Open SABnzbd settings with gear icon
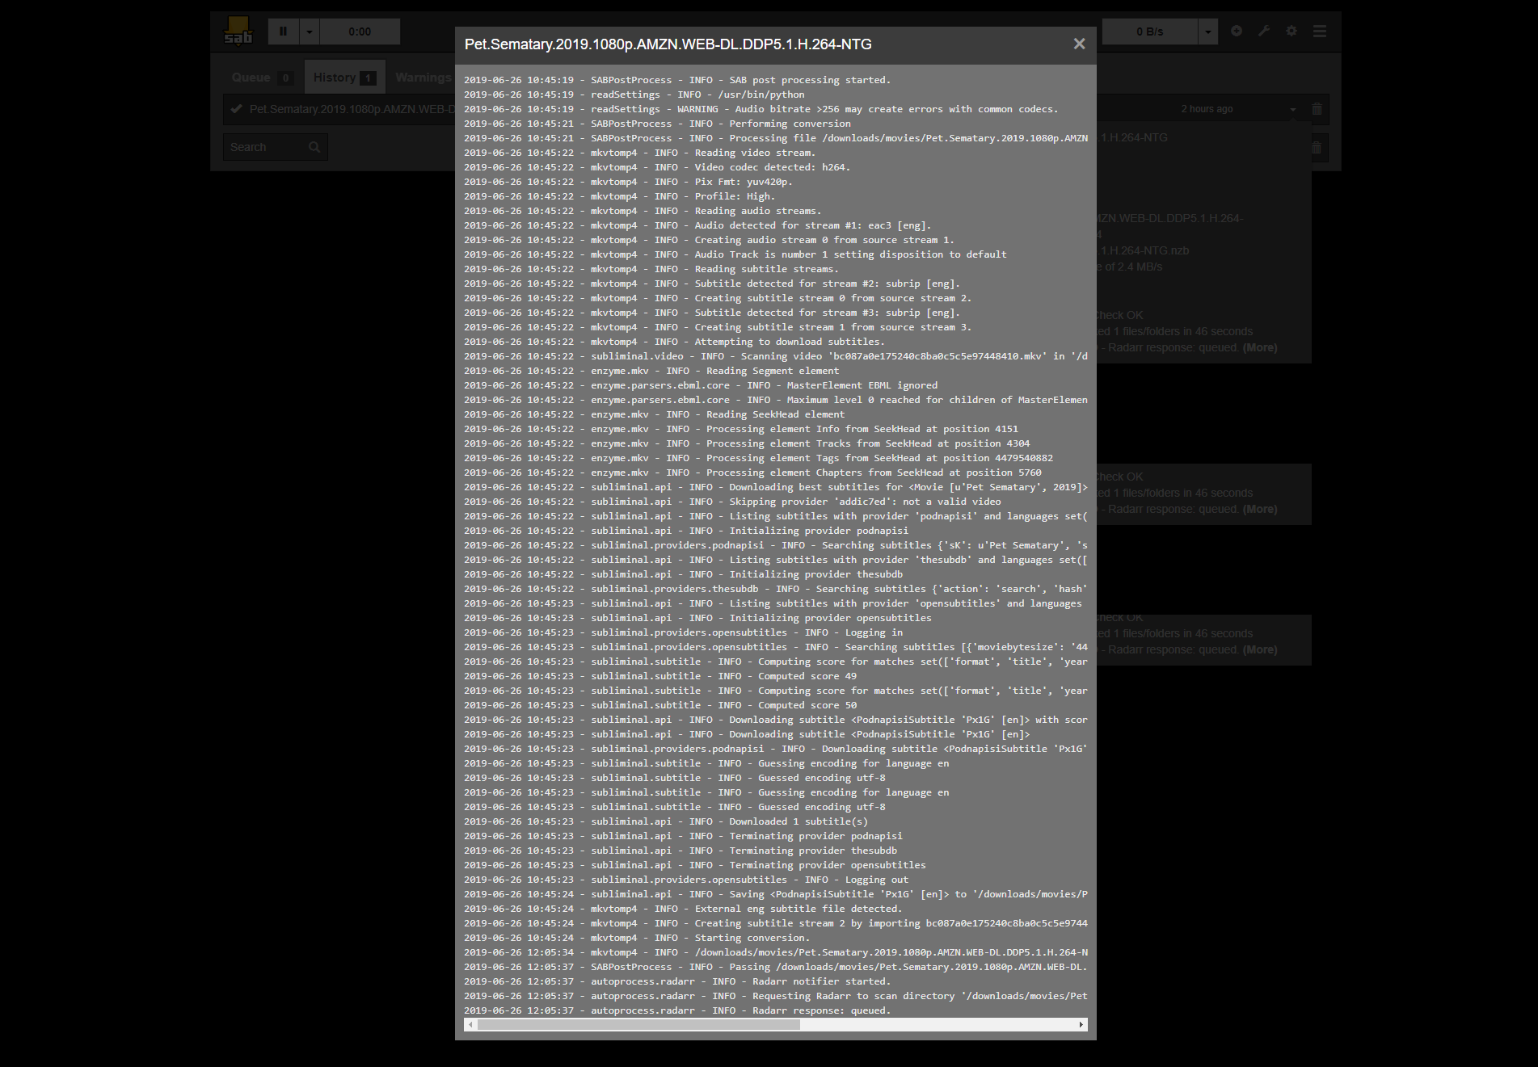Viewport: 1538px width, 1067px height. tap(1291, 31)
